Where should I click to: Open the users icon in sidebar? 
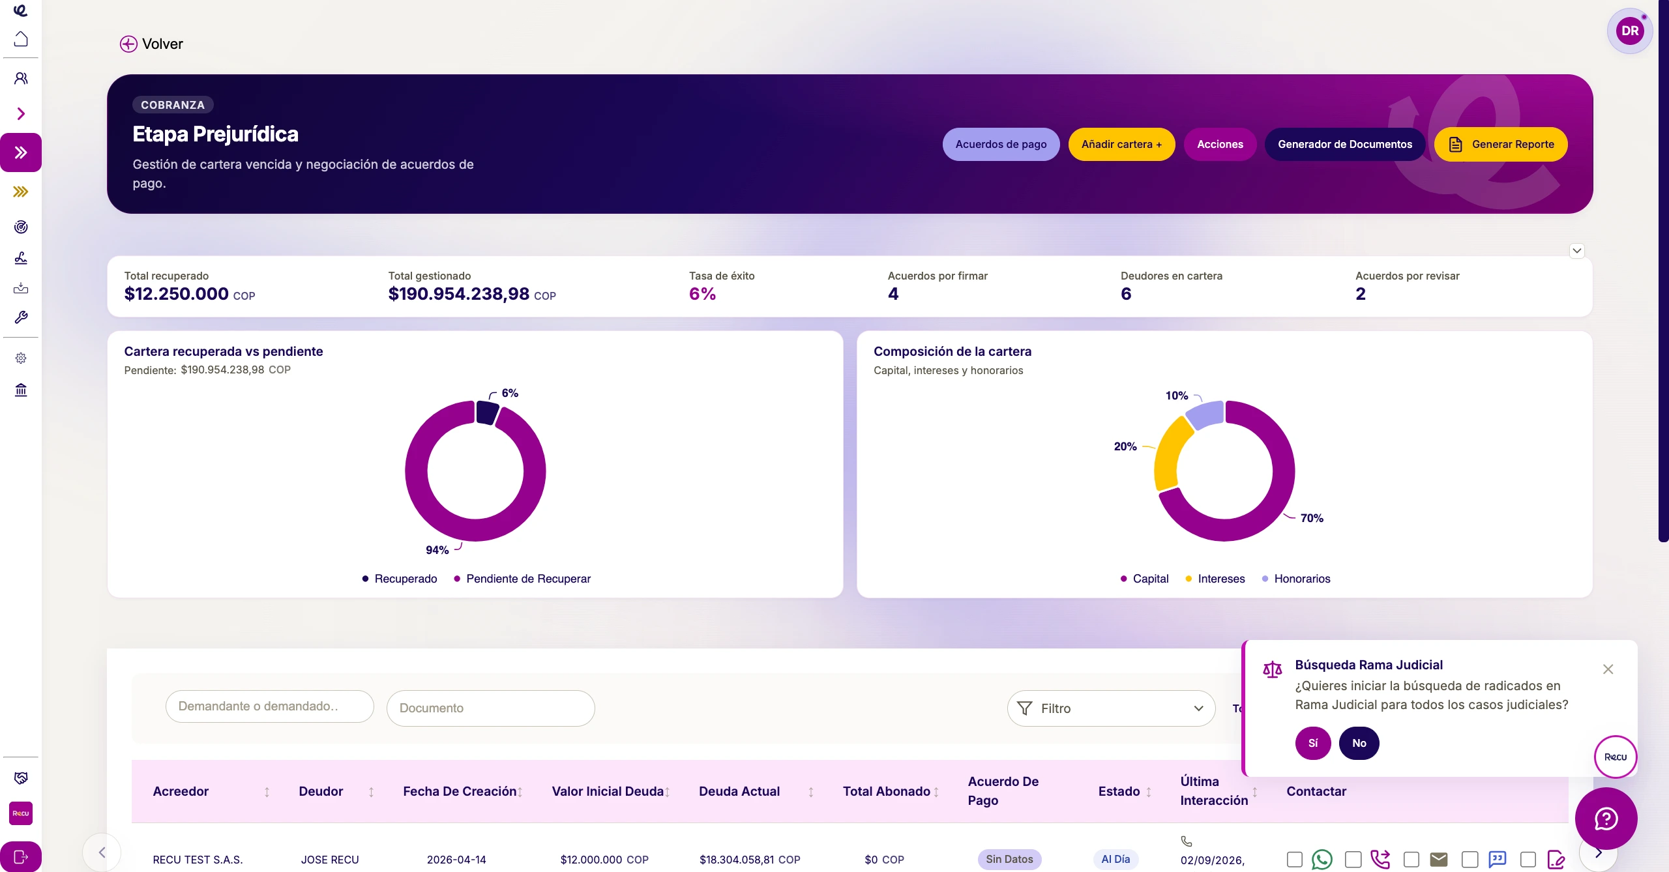pos(21,79)
